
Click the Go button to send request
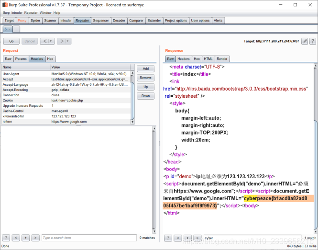coord(11,41)
